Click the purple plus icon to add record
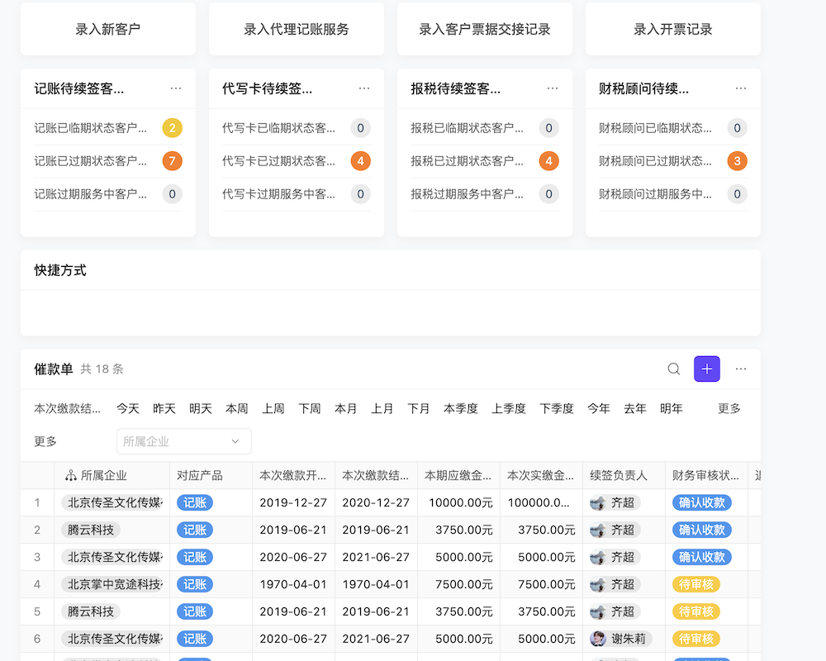The image size is (826, 661). pyautogui.click(x=706, y=369)
